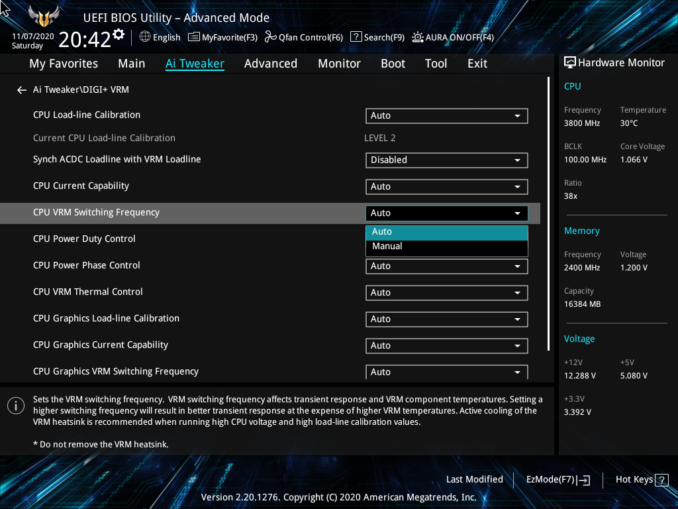Click the Search(F9) question mark icon
This screenshot has height=509, width=678.
click(x=356, y=37)
